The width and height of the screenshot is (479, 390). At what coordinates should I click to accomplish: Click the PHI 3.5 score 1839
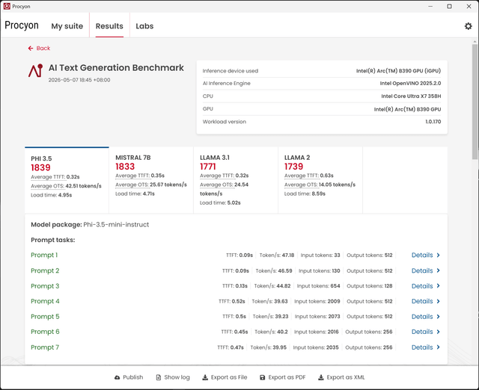[40, 167]
